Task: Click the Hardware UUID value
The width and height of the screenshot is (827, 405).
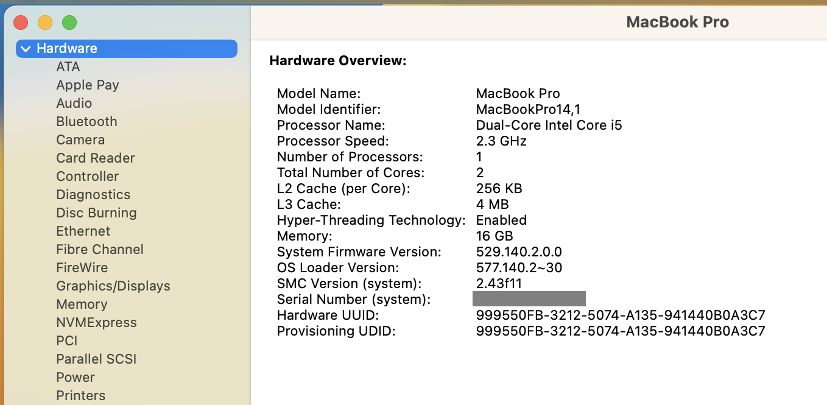Action: click(620, 315)
